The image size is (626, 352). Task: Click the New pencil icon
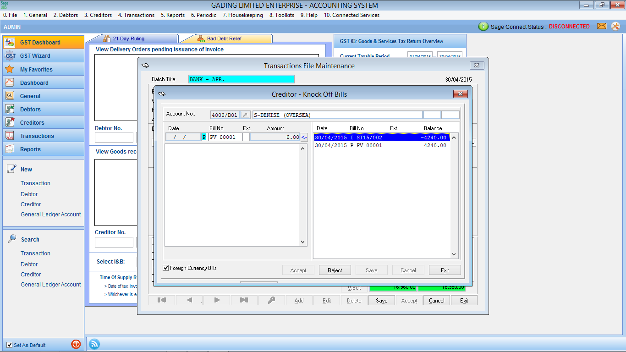click(11, 169)
